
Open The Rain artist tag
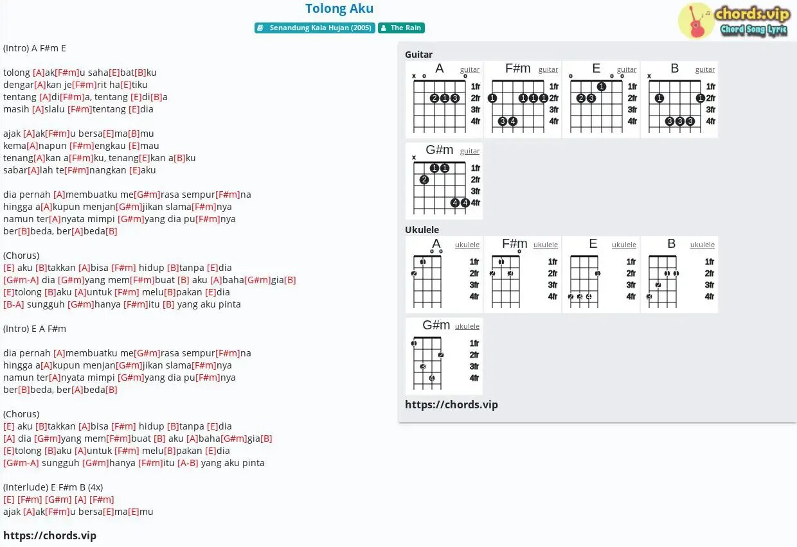click(401, 28)
